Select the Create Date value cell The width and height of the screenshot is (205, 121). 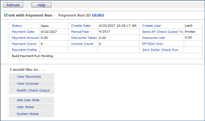[117, 26]
